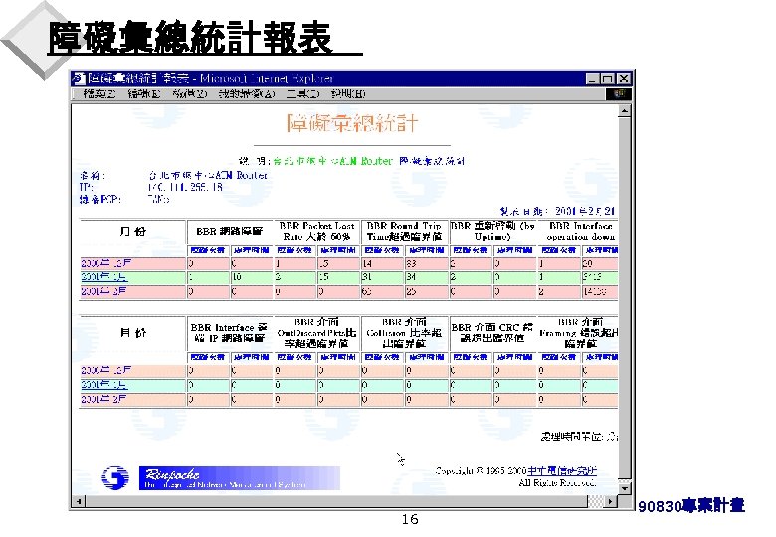Click the 處理時間單位 note below the tables
This screenshot has height=537, width=776.
click(579, 437)
